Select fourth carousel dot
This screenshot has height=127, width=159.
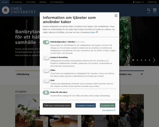coord(145,60)
